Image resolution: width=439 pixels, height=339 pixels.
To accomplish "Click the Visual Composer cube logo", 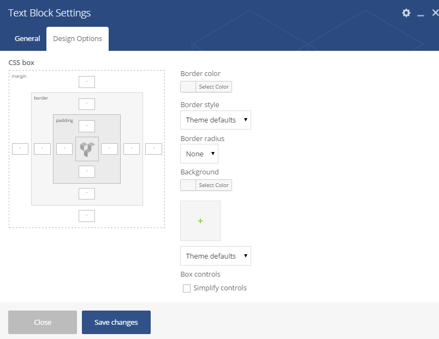I will (x=87, y=149).
